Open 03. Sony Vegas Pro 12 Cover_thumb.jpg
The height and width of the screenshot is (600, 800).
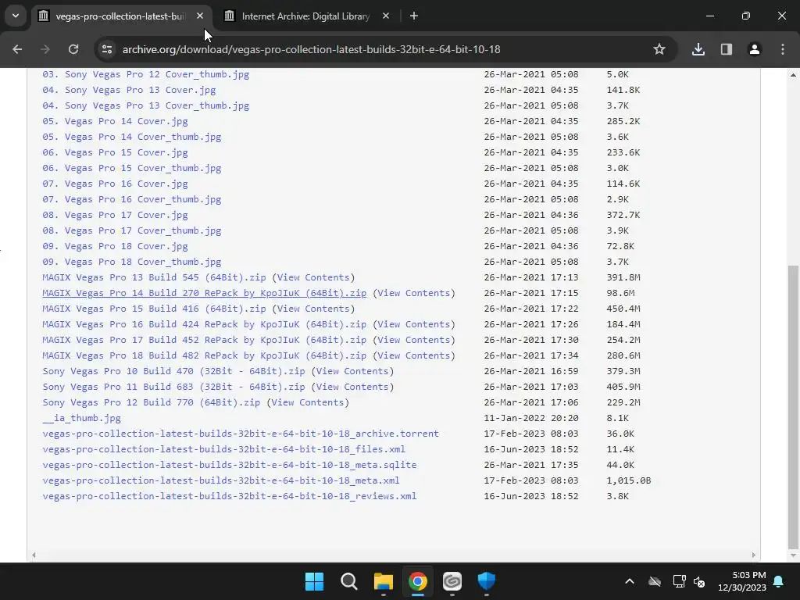pyautogui.click(x=146, y=74)
